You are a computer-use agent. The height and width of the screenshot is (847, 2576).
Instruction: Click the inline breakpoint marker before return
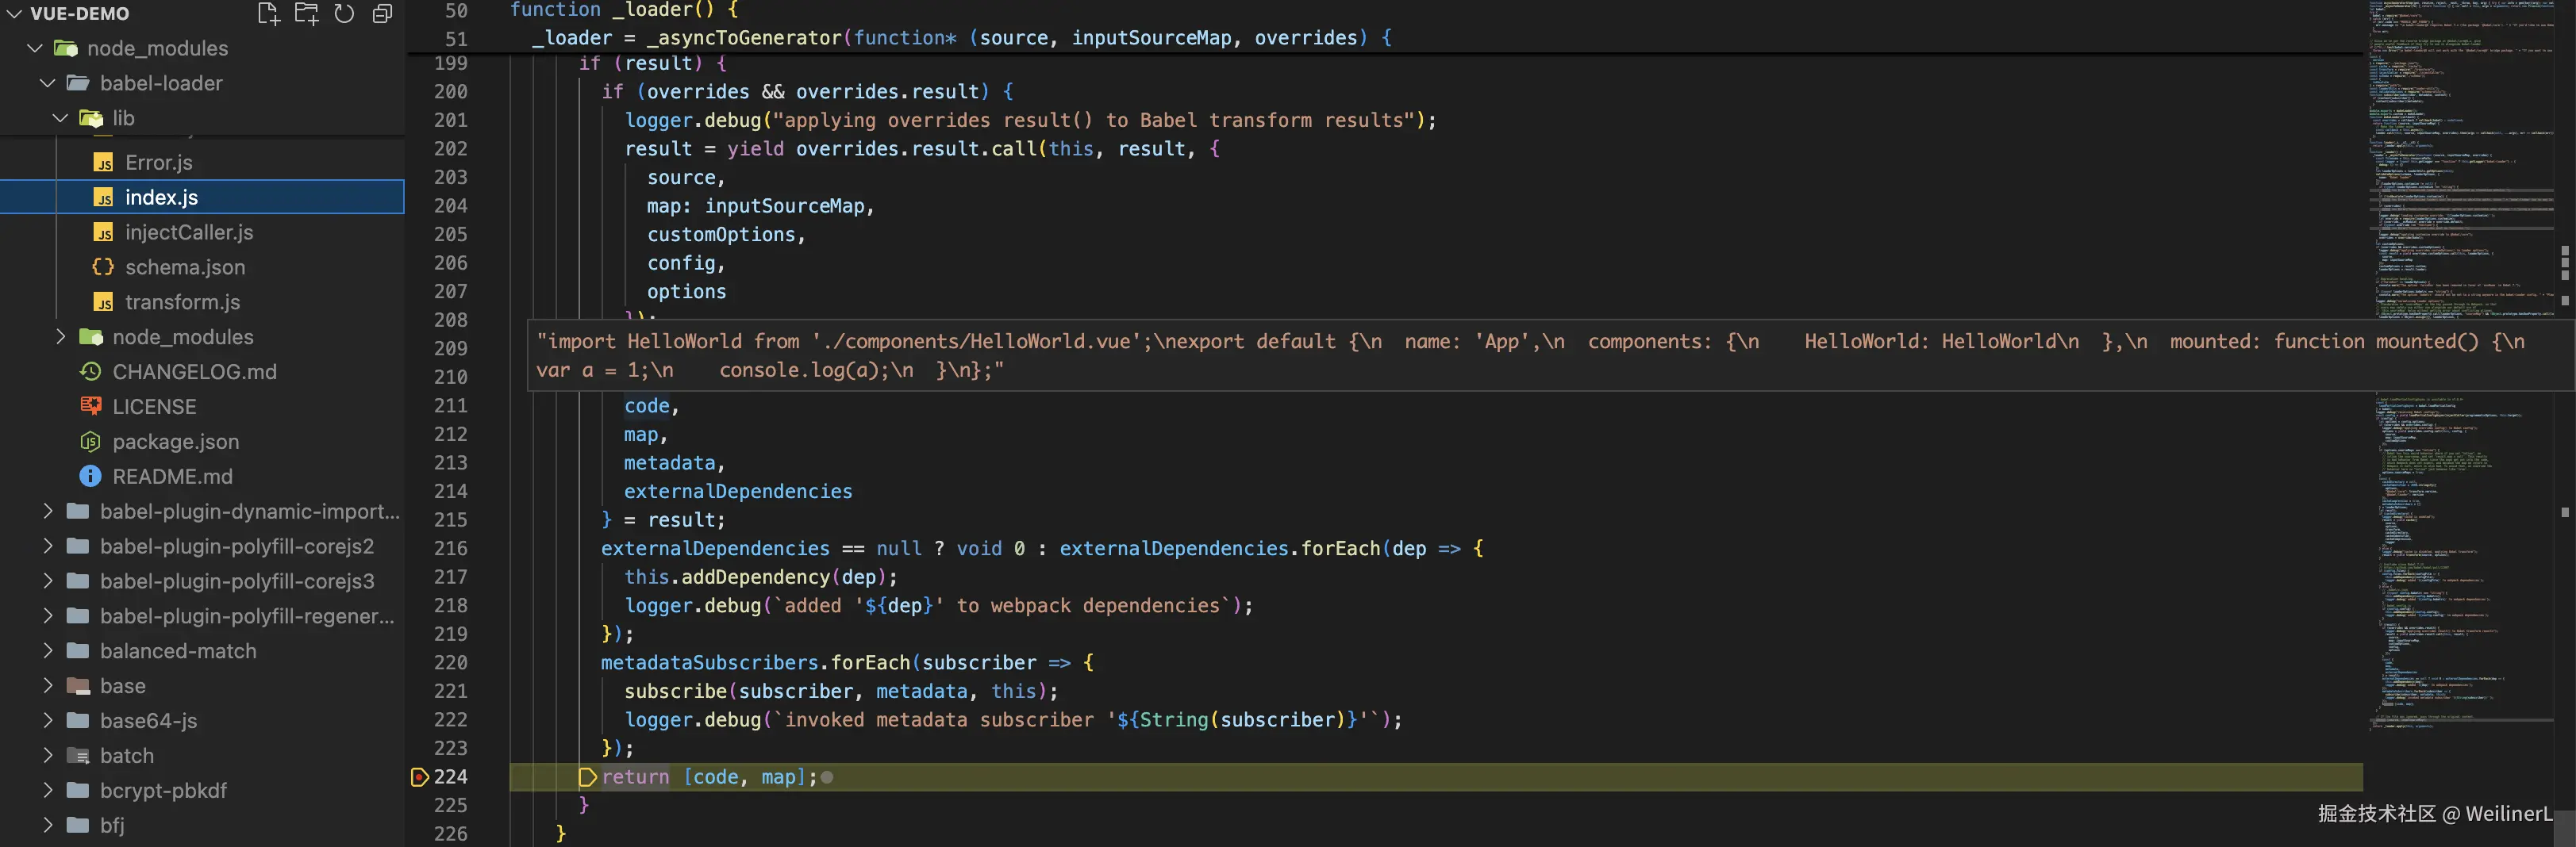point(588,777)
